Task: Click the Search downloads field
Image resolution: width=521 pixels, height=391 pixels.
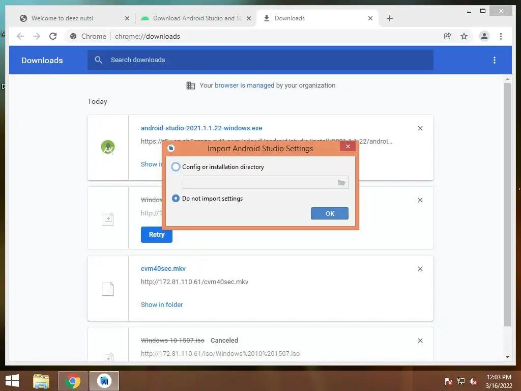Action: 260,60
